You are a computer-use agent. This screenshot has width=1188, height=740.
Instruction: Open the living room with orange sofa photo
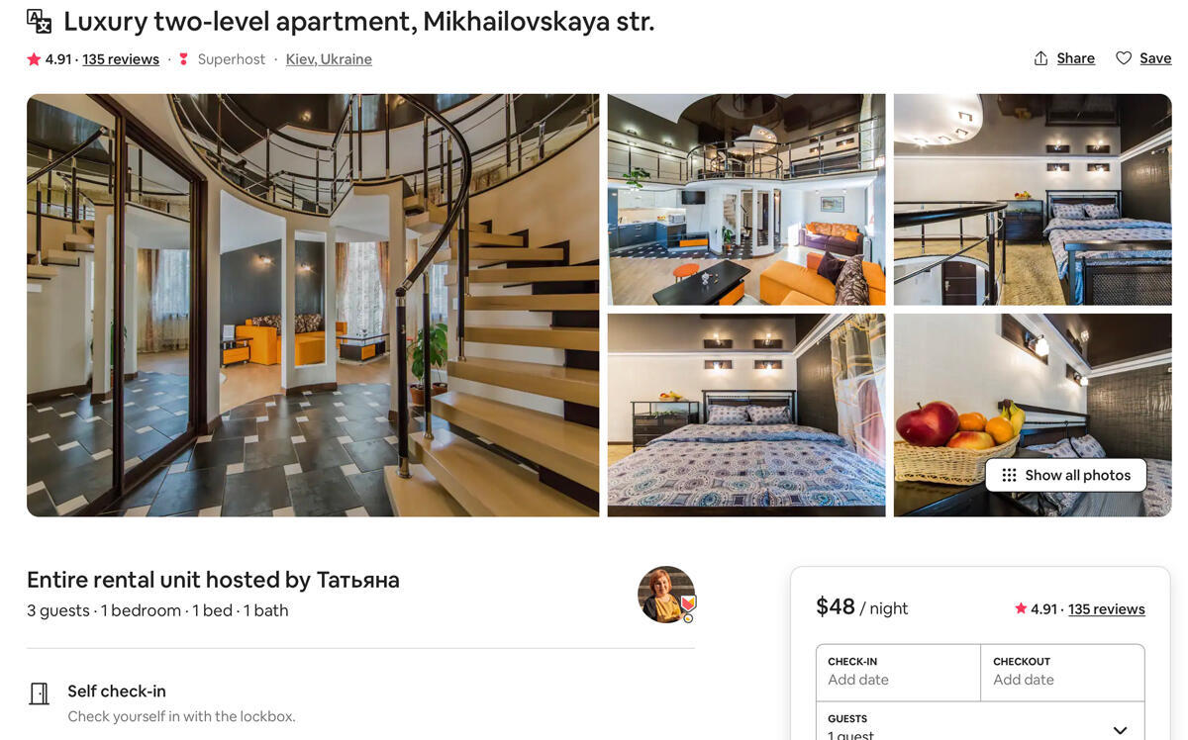click(x=746, y=199)
